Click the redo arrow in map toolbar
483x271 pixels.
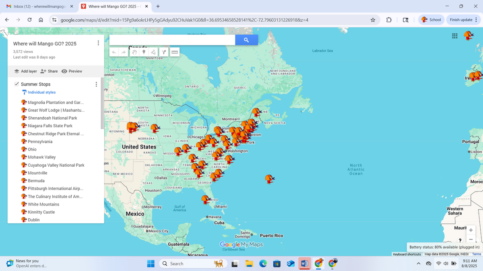124,52
